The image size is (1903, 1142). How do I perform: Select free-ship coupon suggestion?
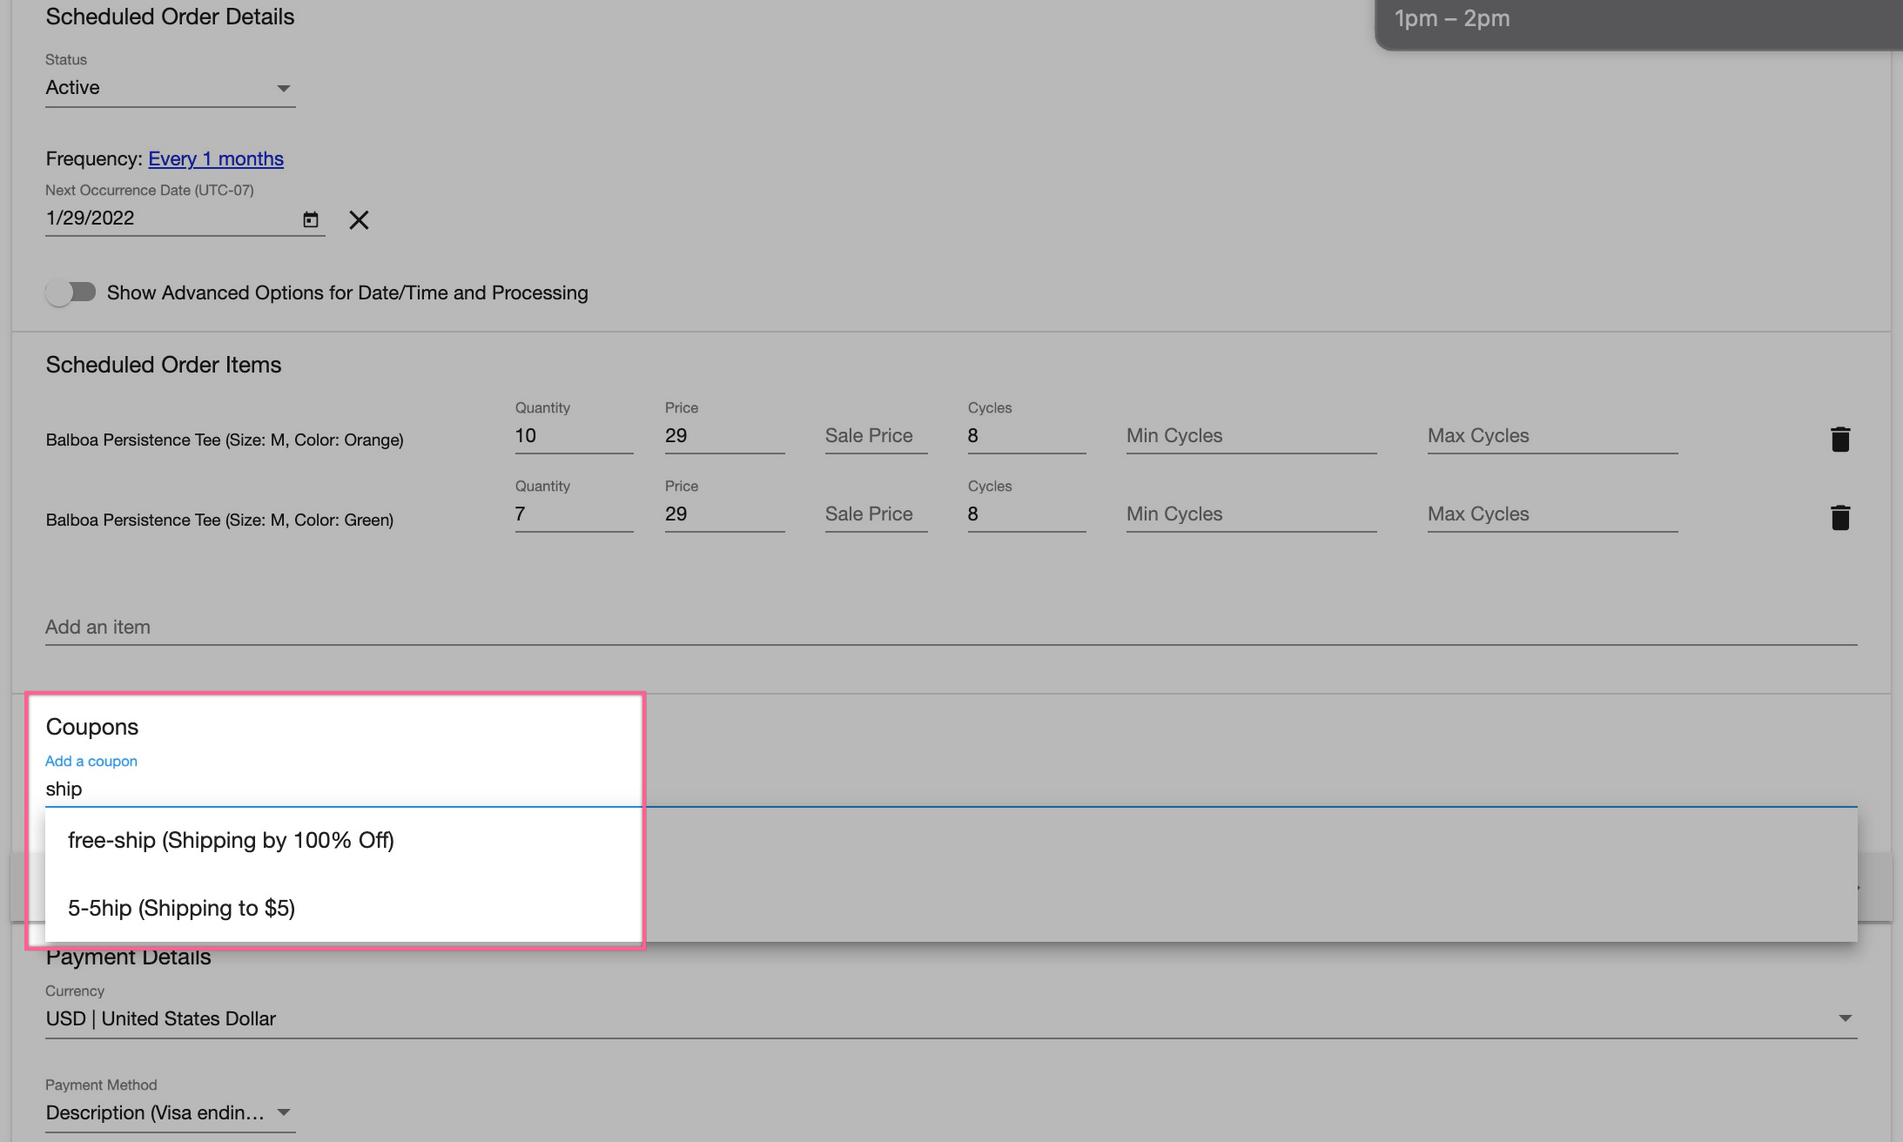[x=231, y=840]
